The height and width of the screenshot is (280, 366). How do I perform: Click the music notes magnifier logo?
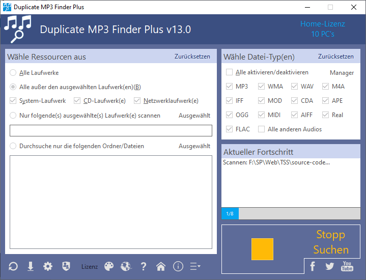point(18,29)
